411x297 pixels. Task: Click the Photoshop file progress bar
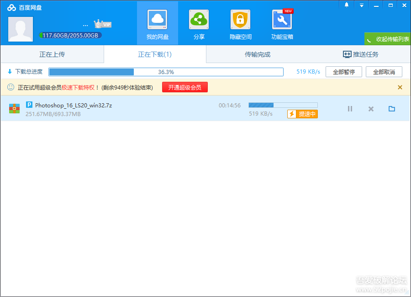[283, 105]
